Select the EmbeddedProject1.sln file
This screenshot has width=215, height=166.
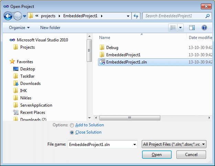coord(155,62)
